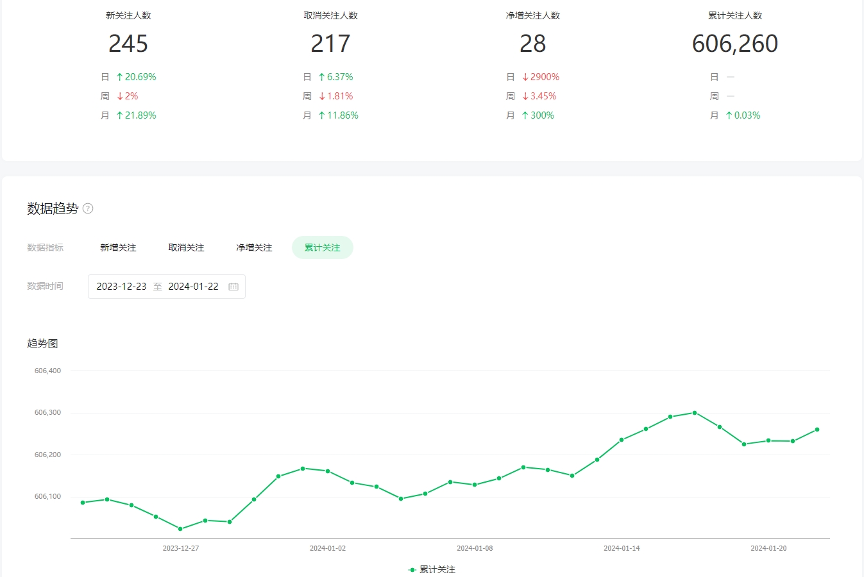
Task: Click the data point above 2024-01-14
Action: pos(622,440)
